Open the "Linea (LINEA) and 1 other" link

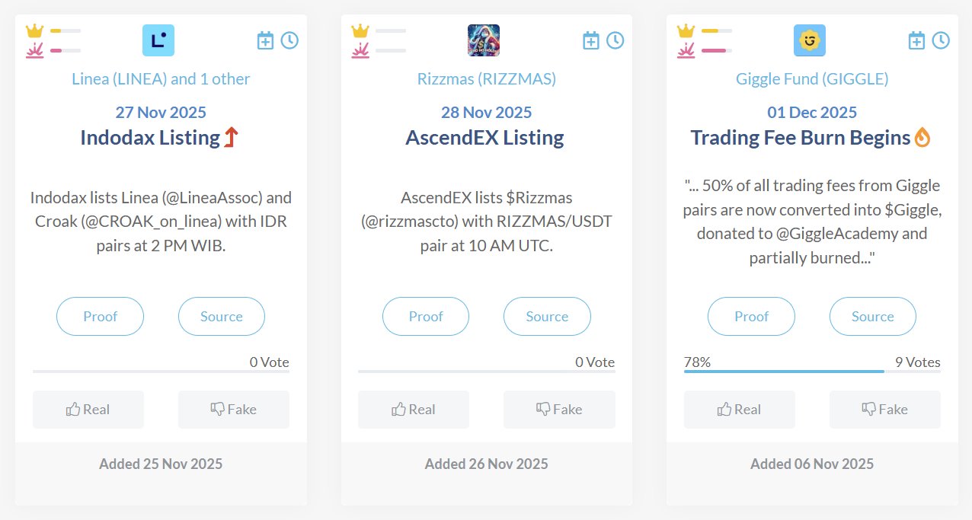coord(161,79)
